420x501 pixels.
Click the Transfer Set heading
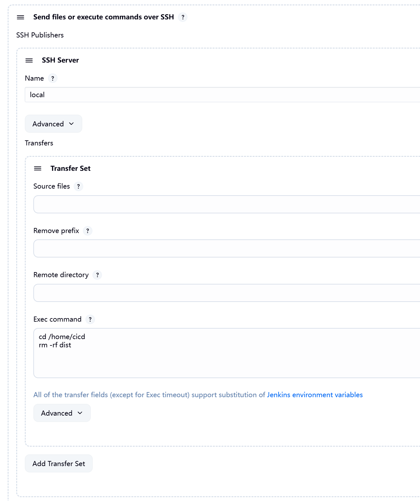[71, 168]
